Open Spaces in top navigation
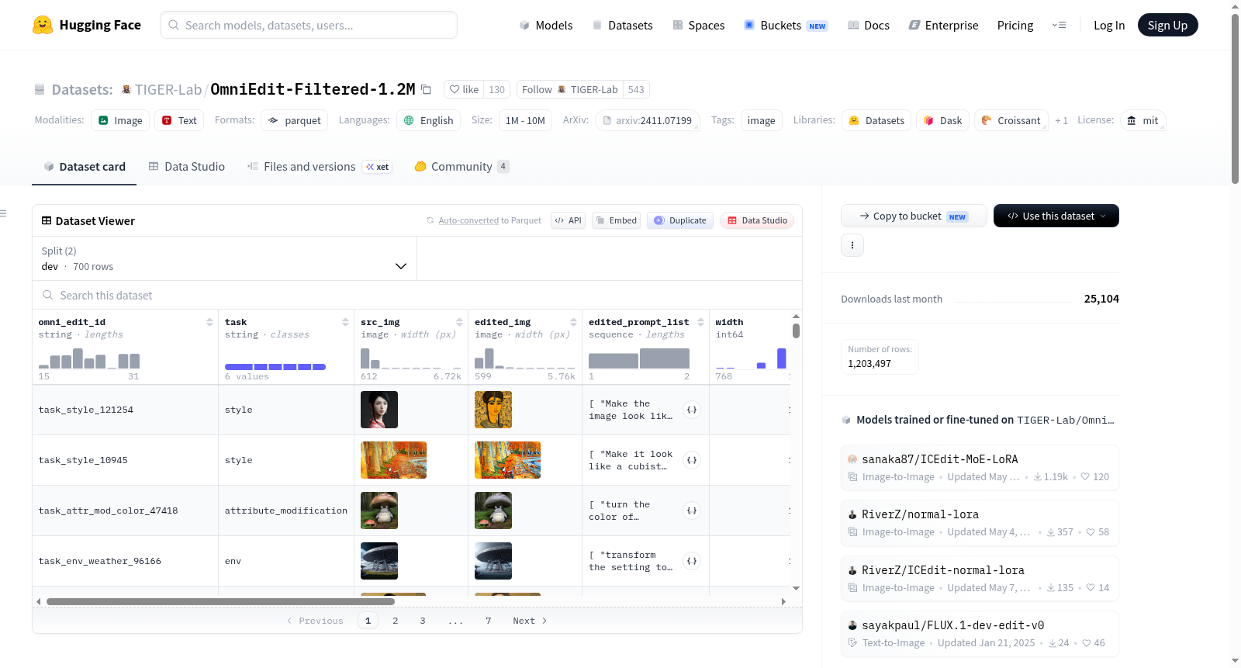This screenshot has width=1241, height=668. coord(699,25)
